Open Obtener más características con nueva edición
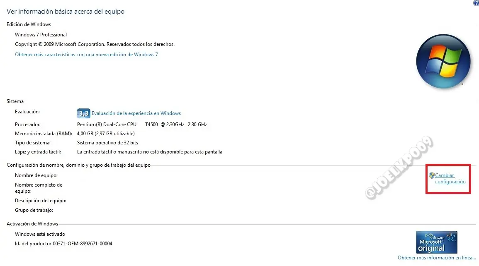 point(86,55)
